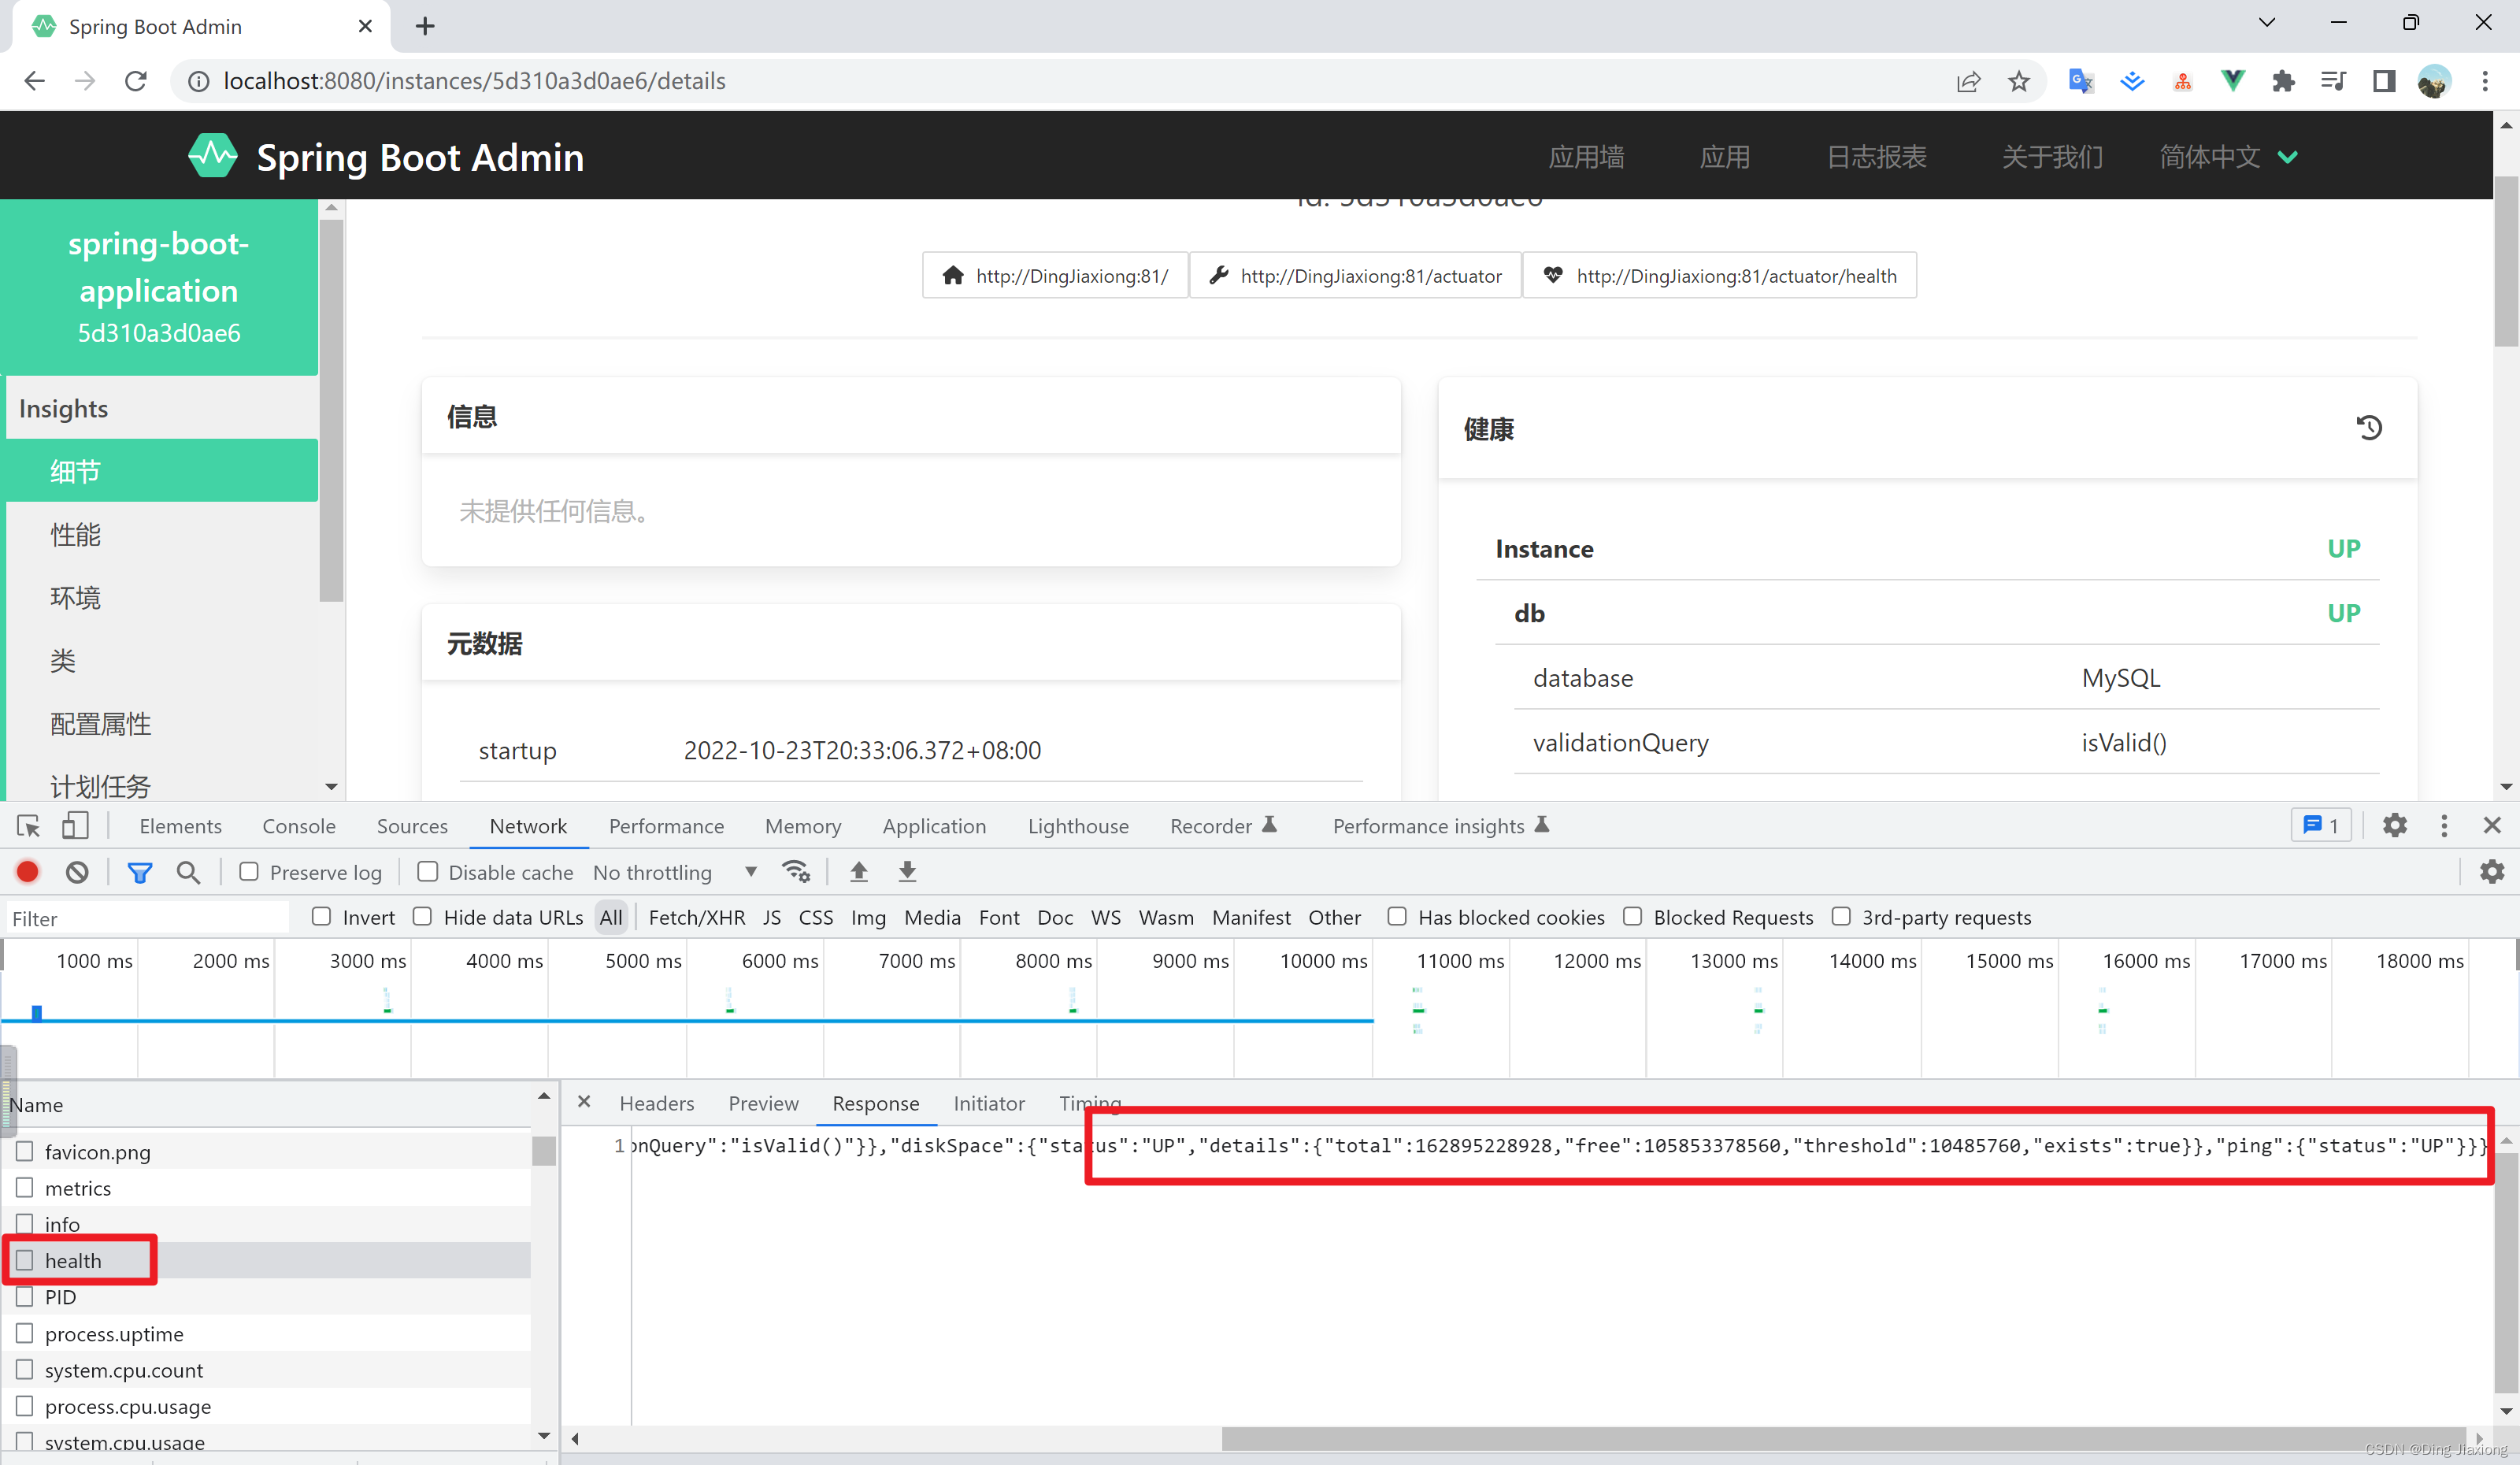Select the 简体中文 language dropdown
This screenshot has width=2520, height=1465.
tap(2233, 155)
